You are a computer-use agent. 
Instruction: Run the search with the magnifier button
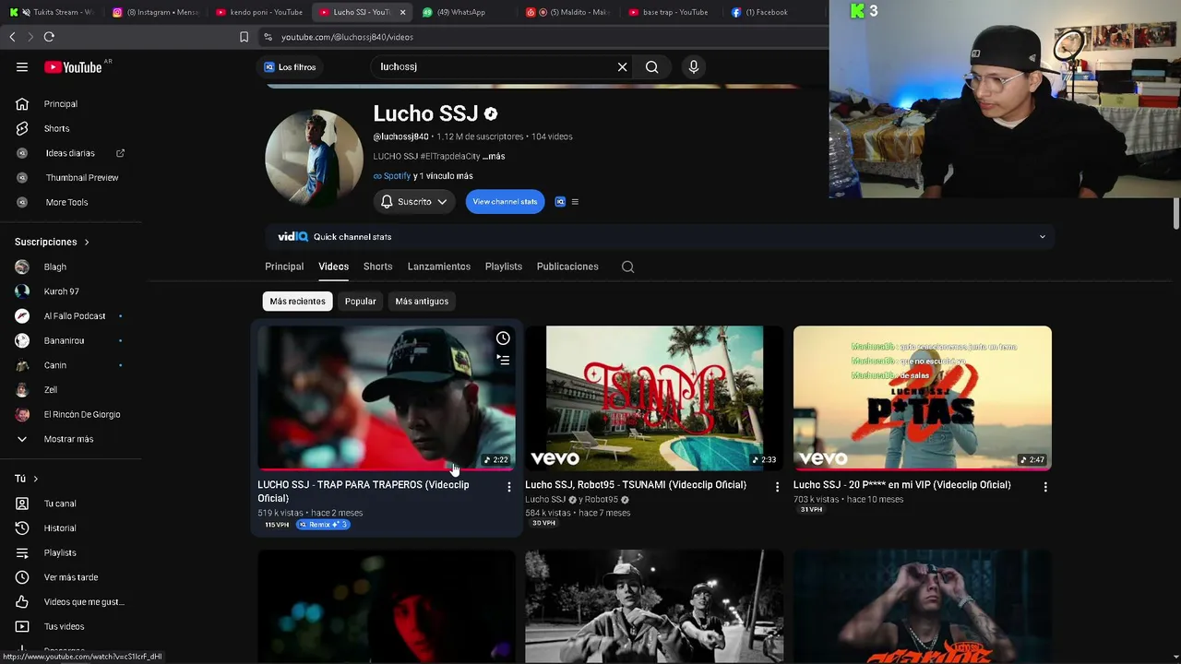651,66
